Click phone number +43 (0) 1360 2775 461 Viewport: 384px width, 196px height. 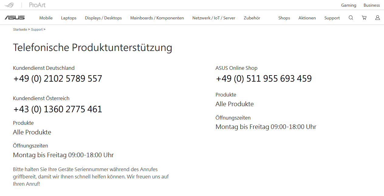coord(58,109)
